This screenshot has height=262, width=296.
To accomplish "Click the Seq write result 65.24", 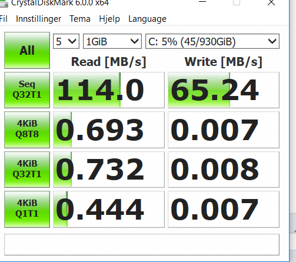I will click(x=224, y=90).
